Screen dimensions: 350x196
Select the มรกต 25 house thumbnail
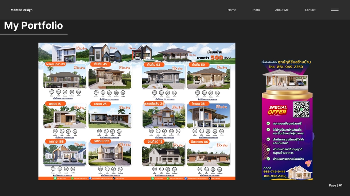[110, 116]
